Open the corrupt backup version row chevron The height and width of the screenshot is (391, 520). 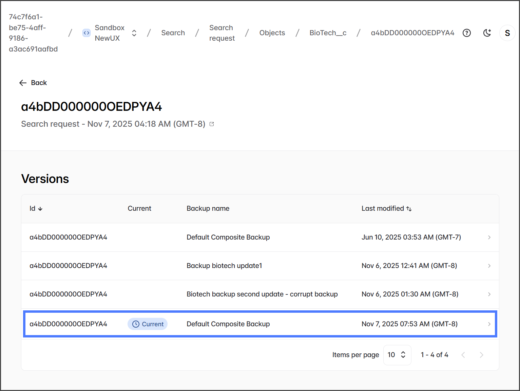click(x=489, y=294)
